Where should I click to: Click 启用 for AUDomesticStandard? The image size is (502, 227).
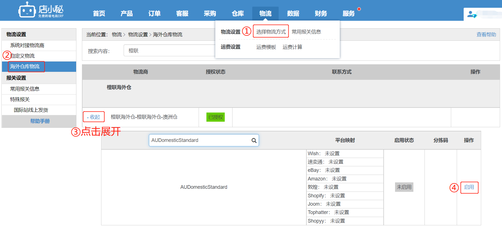coord(469,187)
